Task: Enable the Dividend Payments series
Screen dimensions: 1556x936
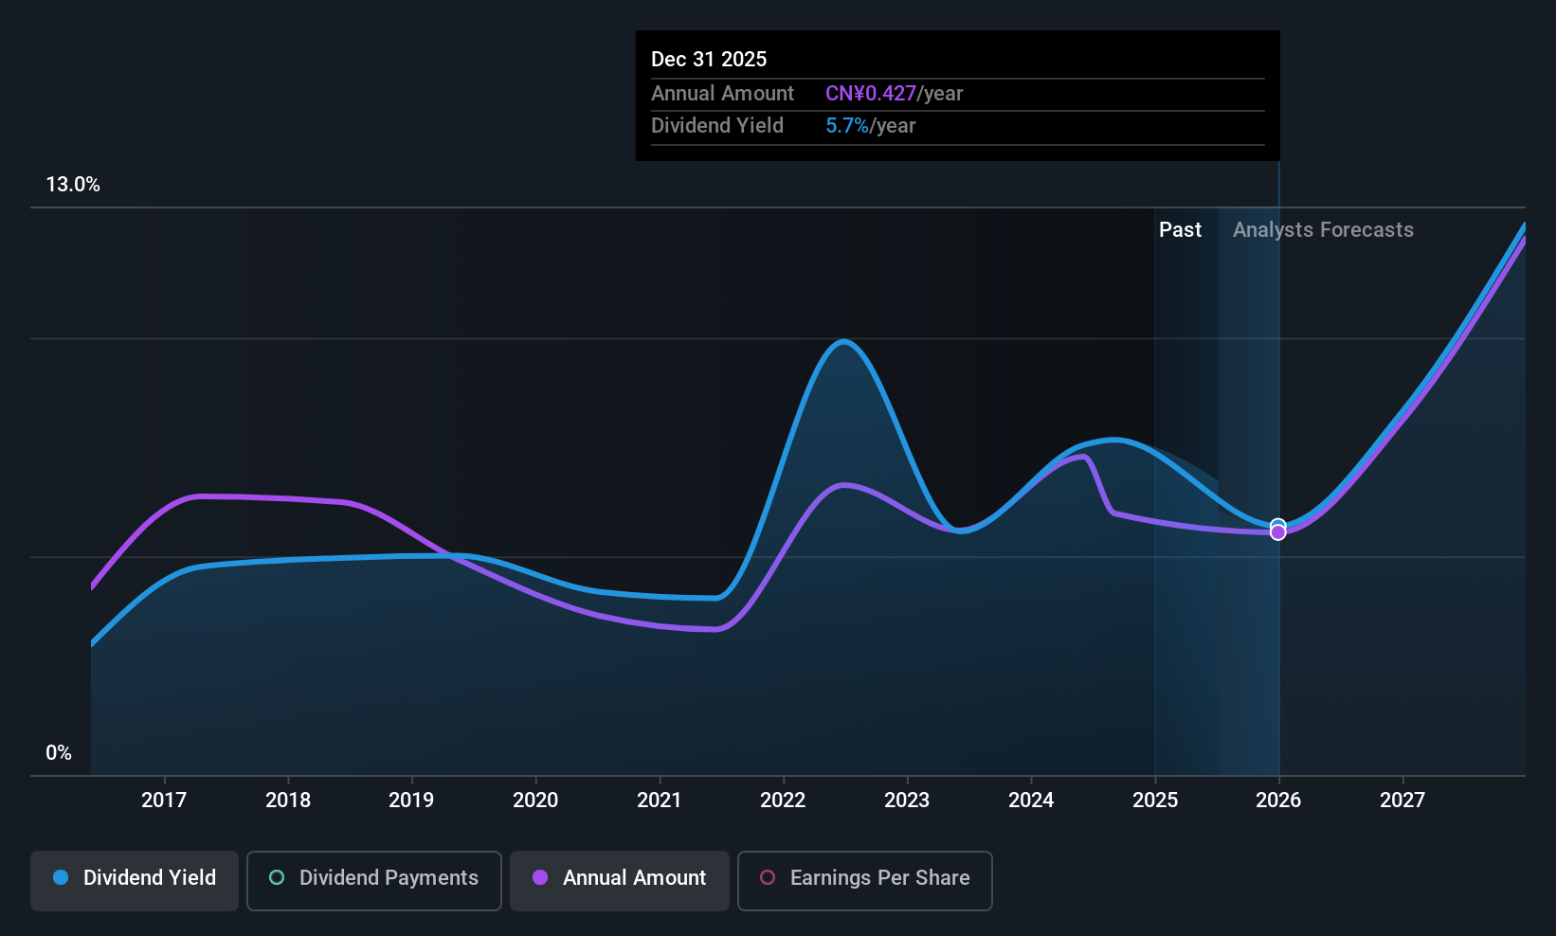Action: tap(374, 881)
